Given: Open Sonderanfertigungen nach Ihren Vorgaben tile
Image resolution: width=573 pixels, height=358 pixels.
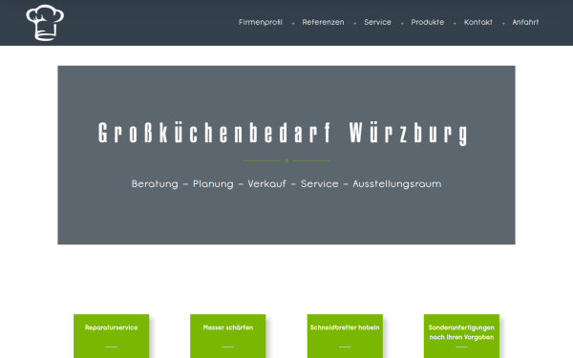Looking at the screenshot, I should (461, 336).
